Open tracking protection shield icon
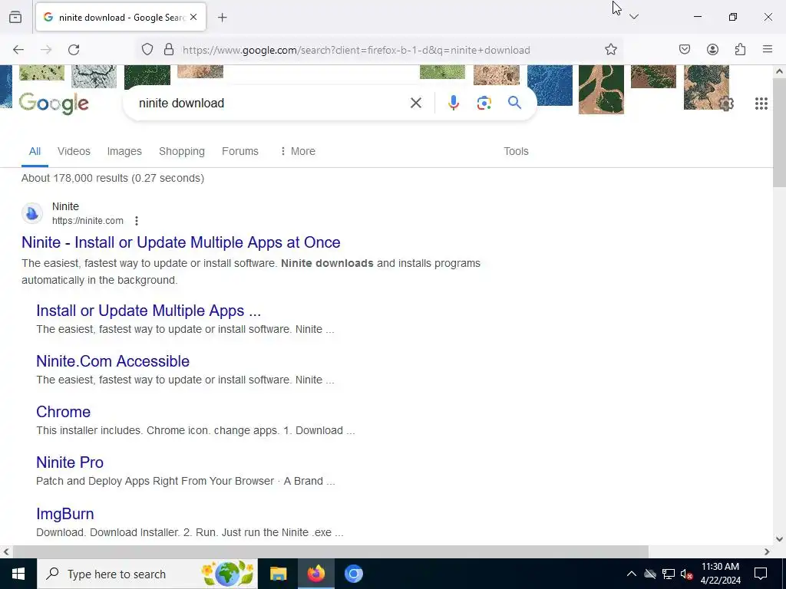The image size is (786, 589). (x=147, y=50)
